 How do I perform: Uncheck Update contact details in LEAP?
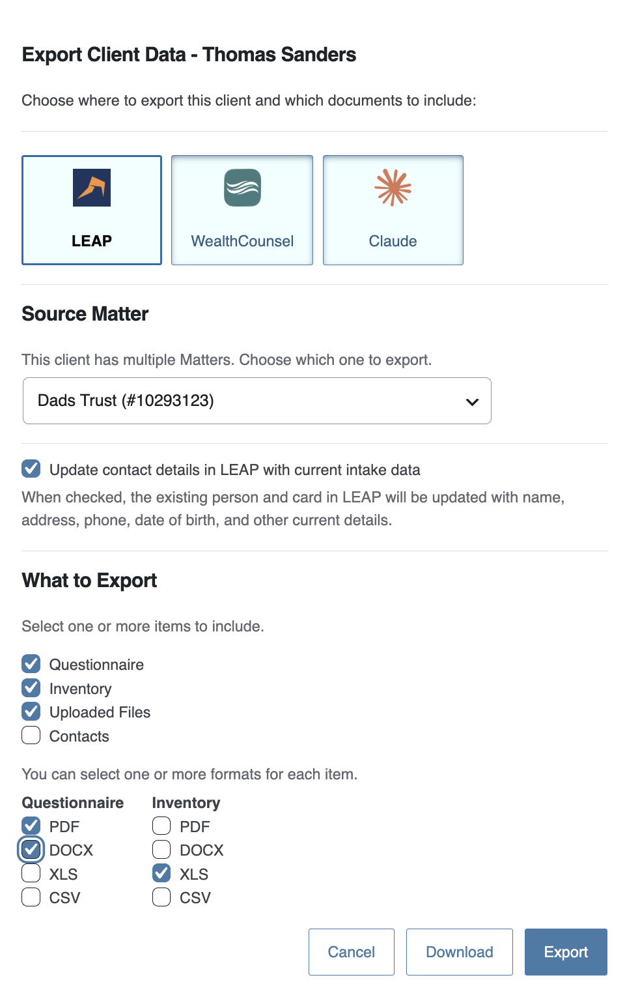(x=31, y=469)
